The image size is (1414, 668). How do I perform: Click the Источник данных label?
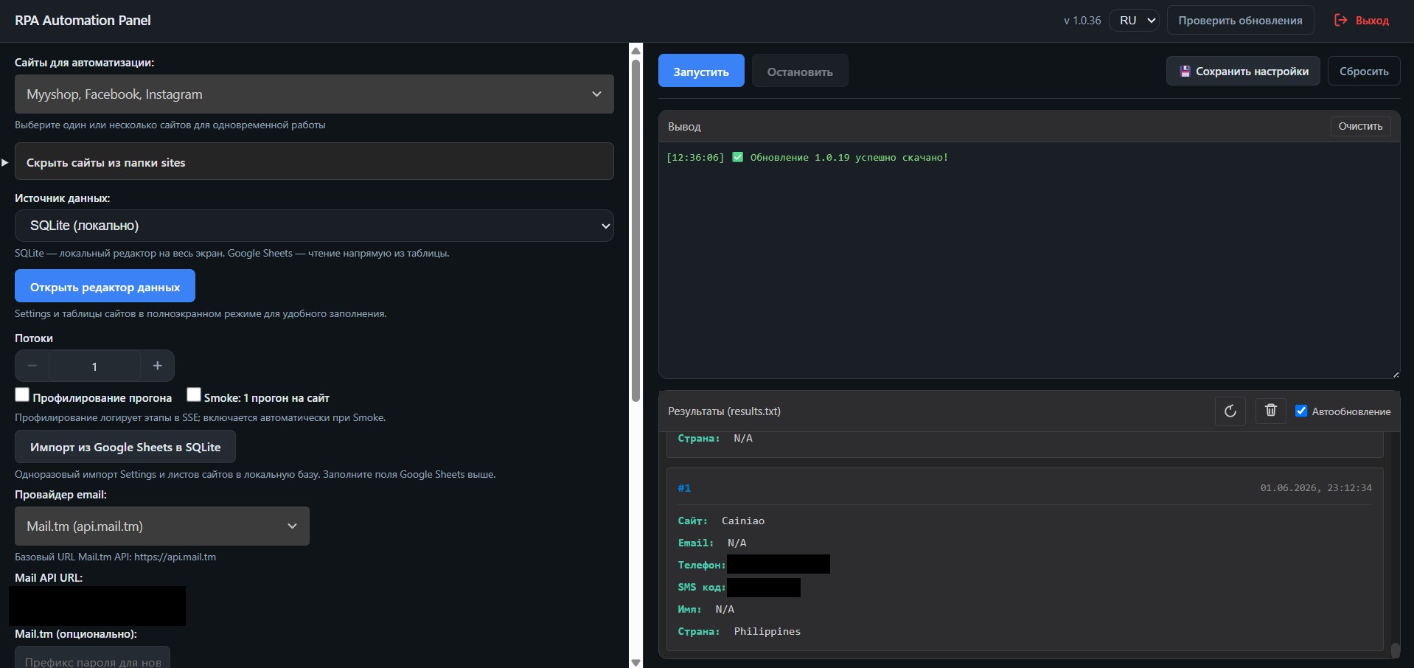tap(63, 198)
